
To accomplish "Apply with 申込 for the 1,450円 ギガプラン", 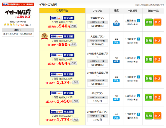I will pyautogui.click(x=157, y=97).
